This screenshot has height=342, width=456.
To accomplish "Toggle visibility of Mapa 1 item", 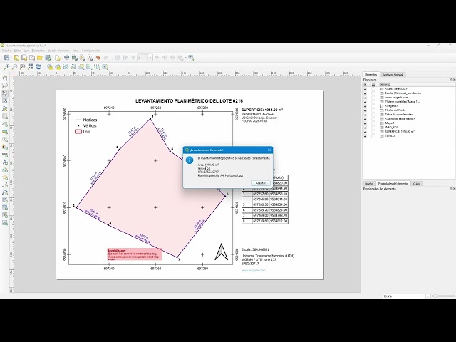I will point(366,123).
